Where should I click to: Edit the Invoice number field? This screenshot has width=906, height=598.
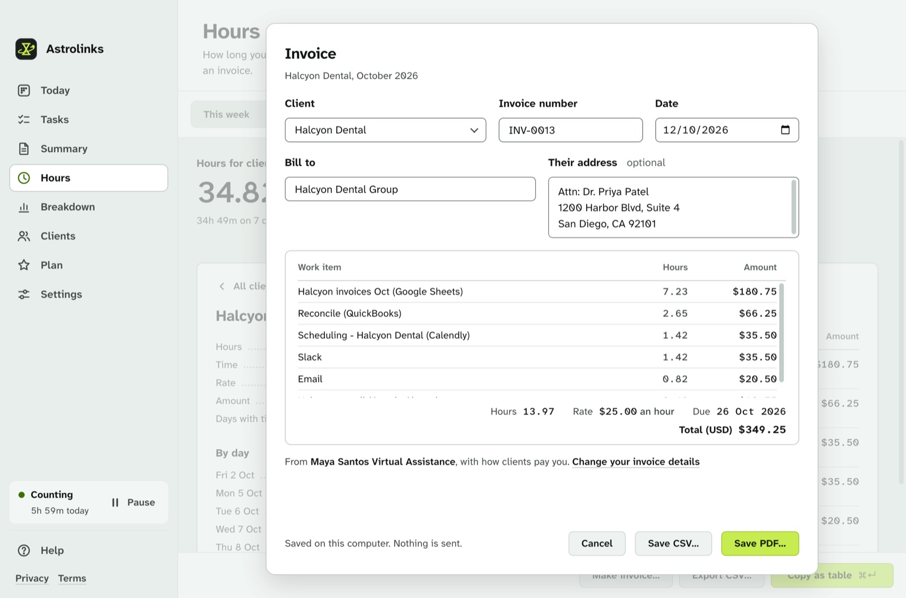coord(571,130)
